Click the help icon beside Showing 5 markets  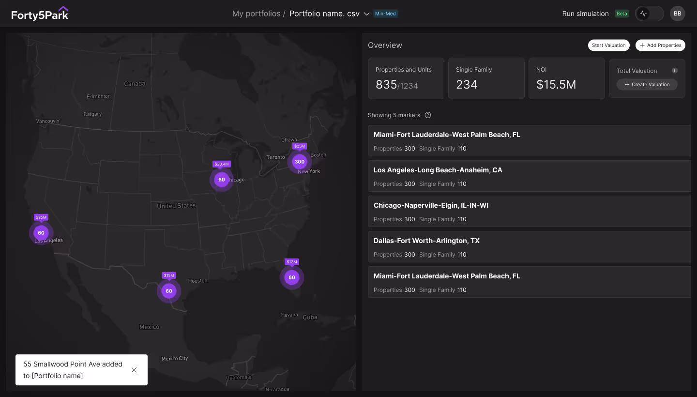(427, 115)
